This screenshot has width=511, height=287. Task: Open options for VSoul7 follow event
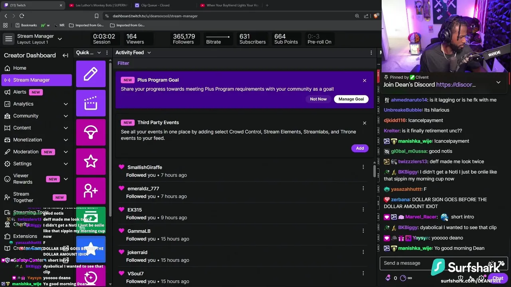[x=363, y=273]
